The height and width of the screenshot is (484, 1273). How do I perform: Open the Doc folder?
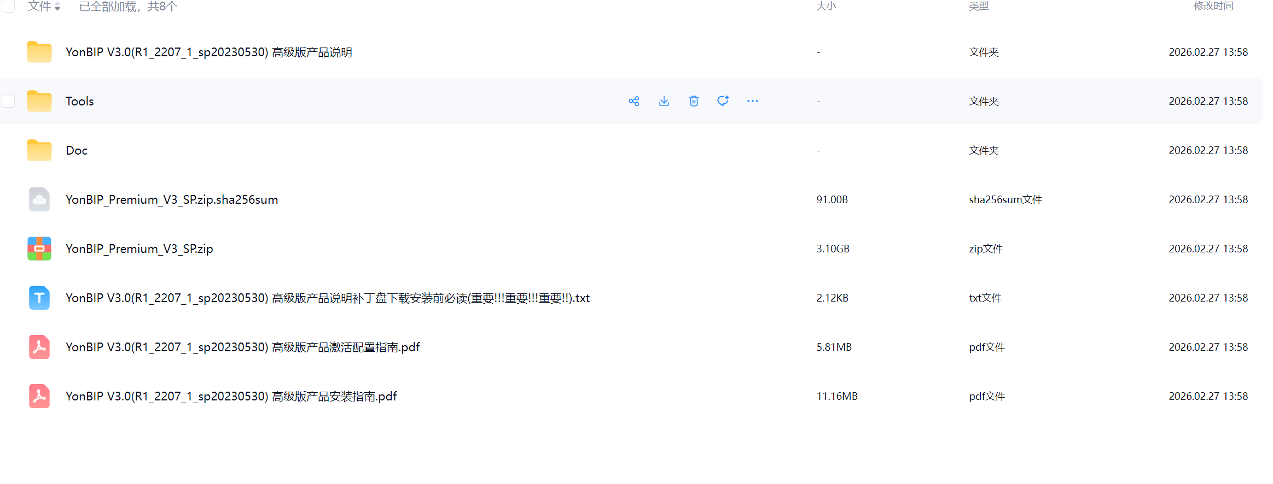[77, 150]
